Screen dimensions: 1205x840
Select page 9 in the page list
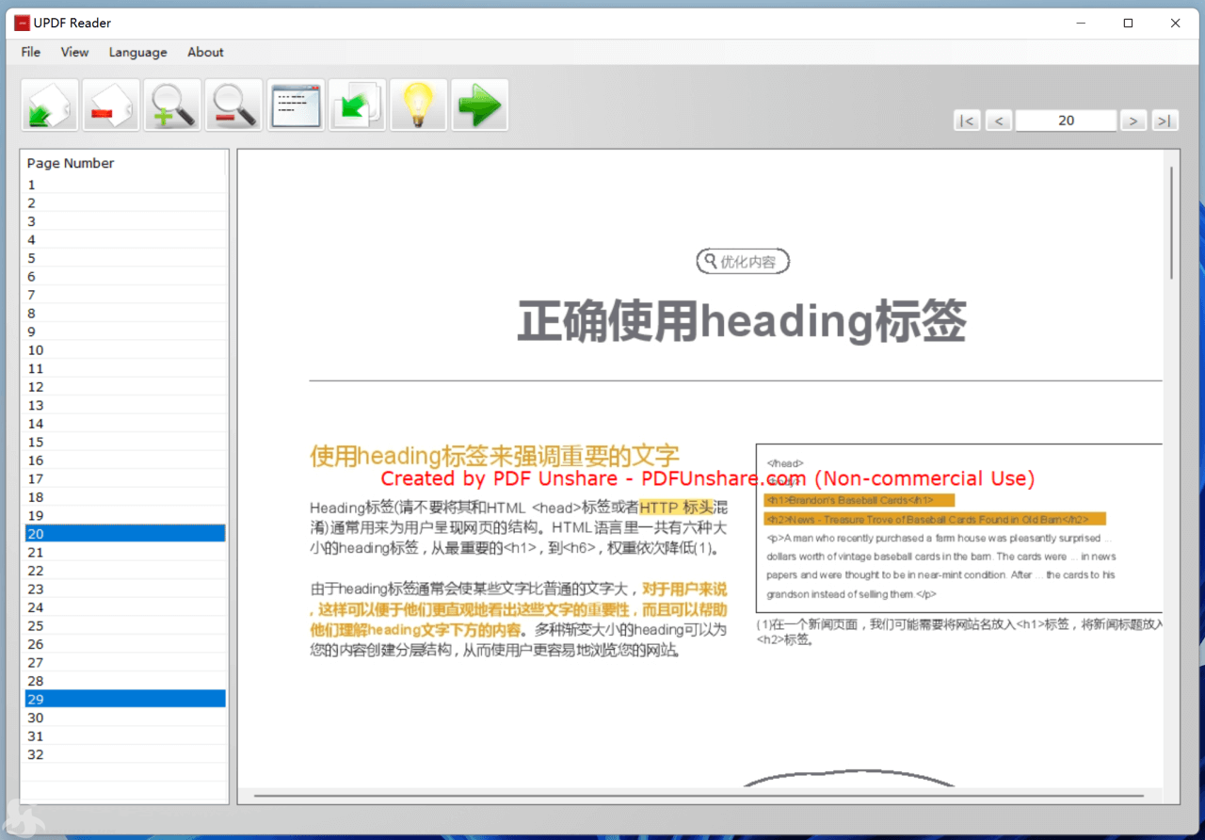pyautogui.click(x=125, y=331)
